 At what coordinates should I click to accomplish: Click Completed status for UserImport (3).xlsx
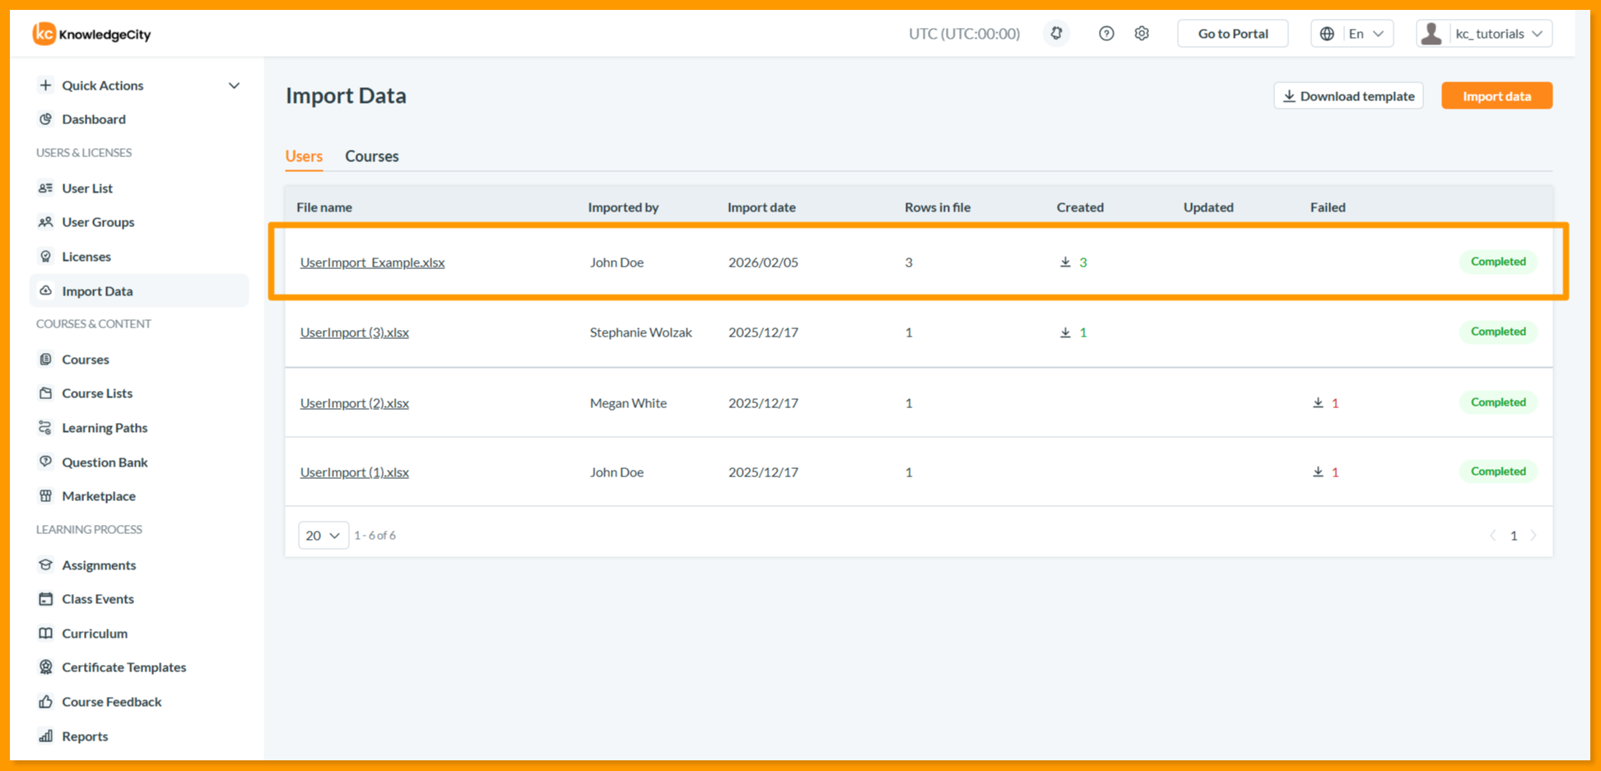point(1498,332)
